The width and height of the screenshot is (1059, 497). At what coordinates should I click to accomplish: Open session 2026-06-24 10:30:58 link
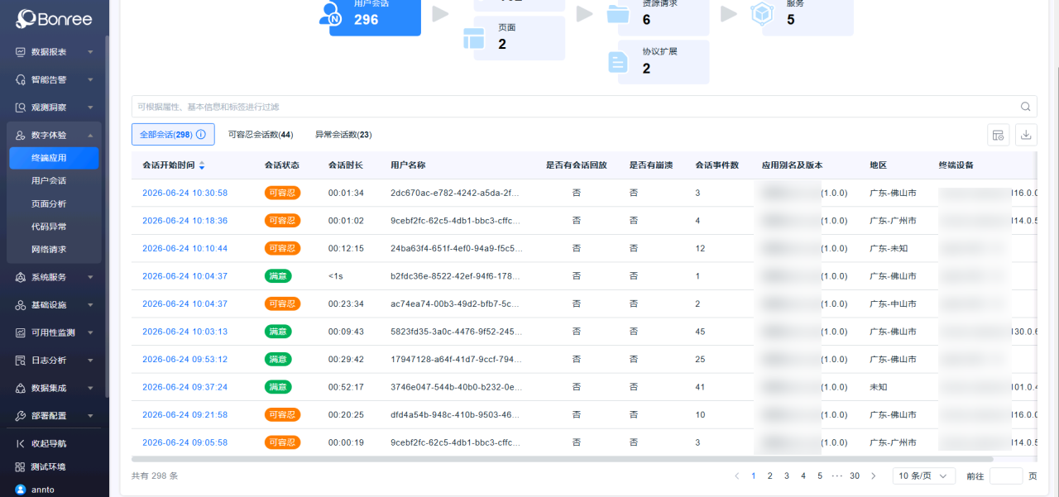[184, 193]
